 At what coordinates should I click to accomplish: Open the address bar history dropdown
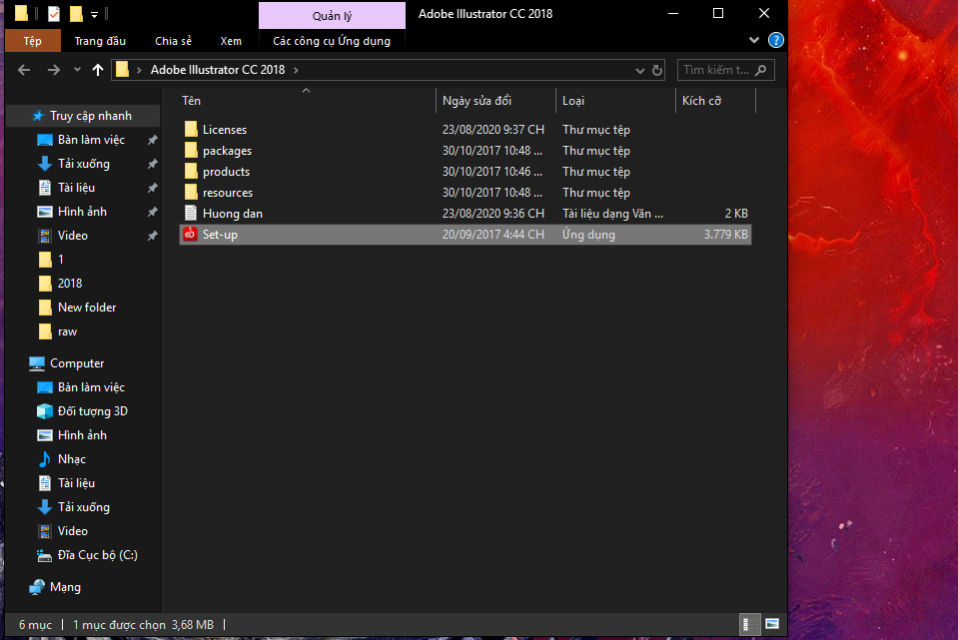pos(640,70)
